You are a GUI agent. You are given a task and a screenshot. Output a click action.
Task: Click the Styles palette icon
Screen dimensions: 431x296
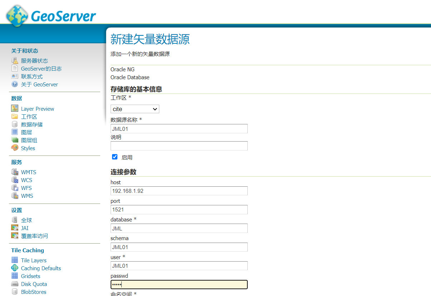click(15, 148)
